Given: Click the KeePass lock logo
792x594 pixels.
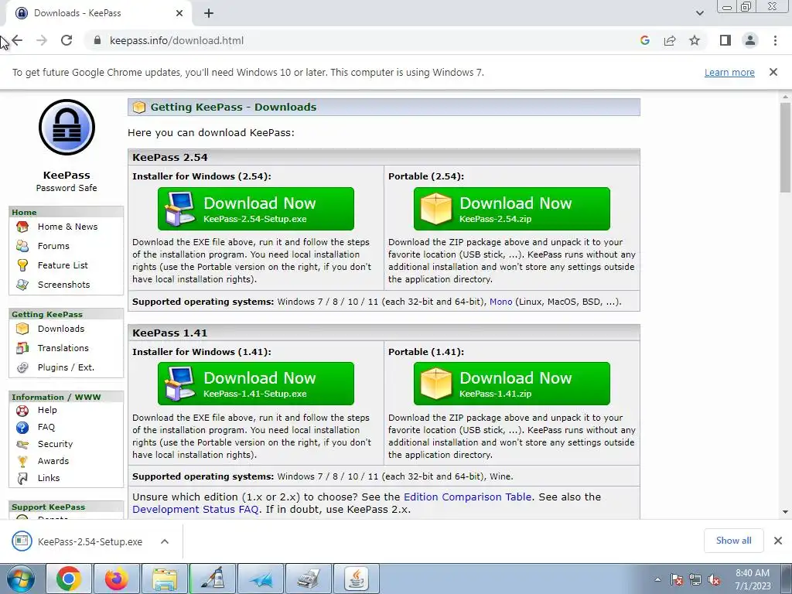Looking at the screenshot, I should (67, 128).
